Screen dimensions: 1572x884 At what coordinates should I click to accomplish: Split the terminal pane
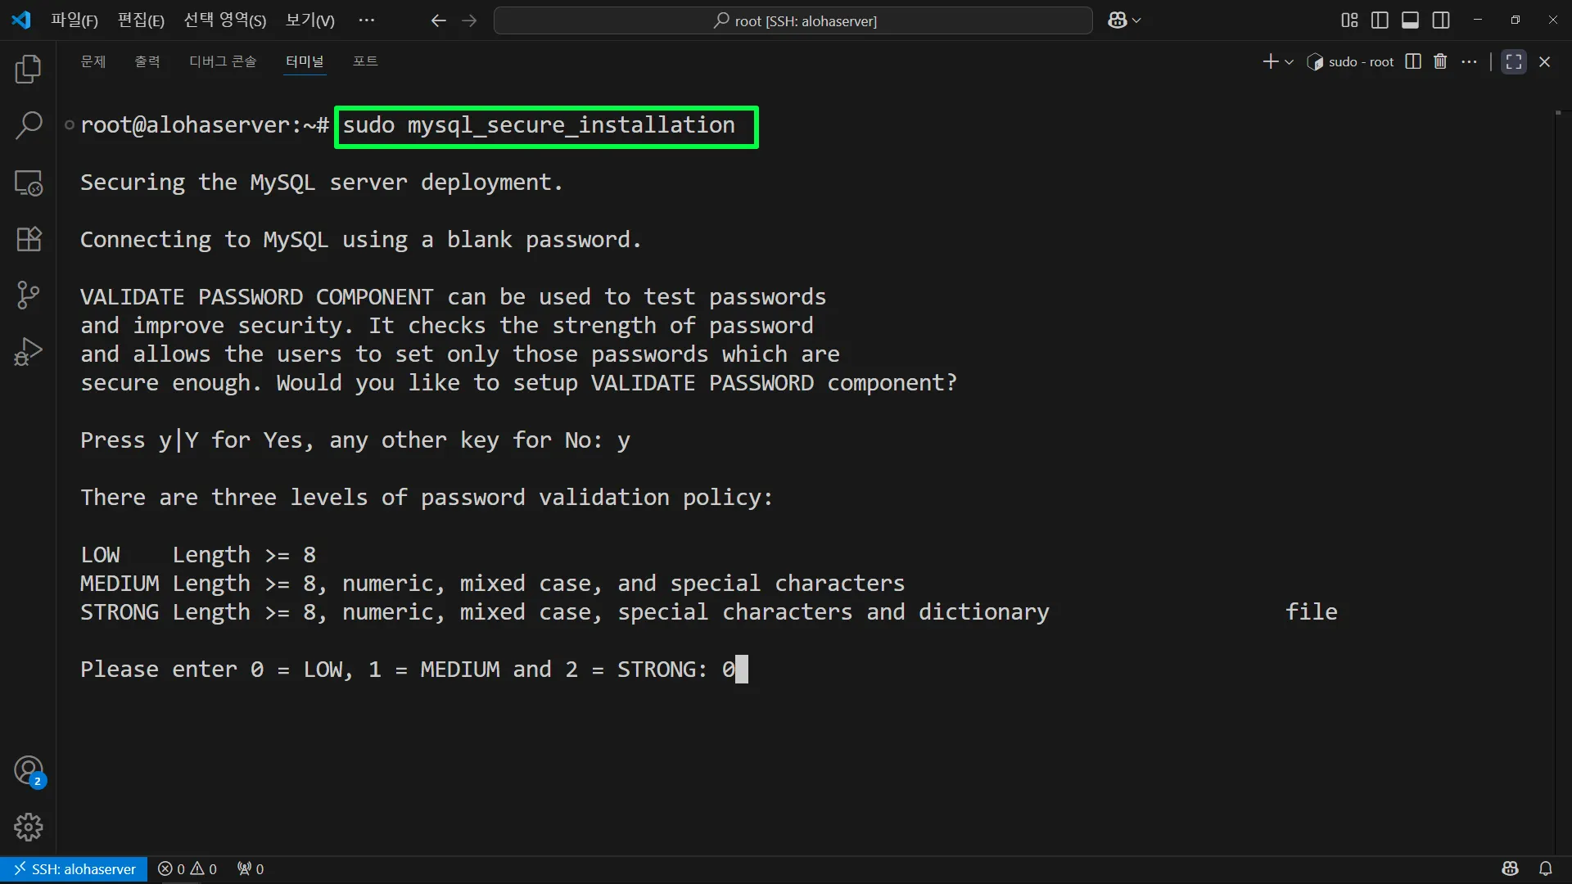1413,61
